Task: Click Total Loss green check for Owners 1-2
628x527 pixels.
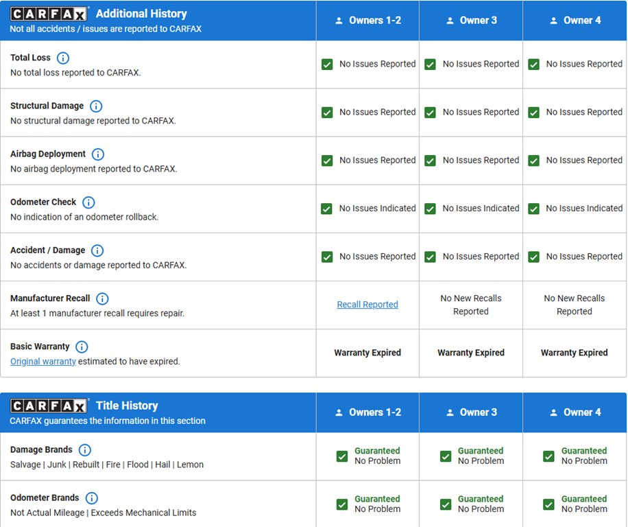Action: (x=327, y=65)
